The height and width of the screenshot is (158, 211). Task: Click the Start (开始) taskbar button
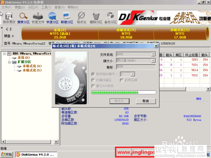tap(6, 155)
